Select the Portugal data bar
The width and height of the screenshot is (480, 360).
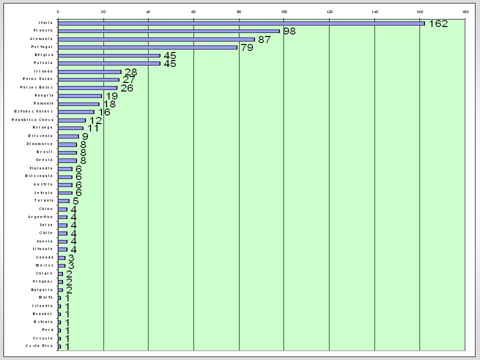click(x=147, y=47)
